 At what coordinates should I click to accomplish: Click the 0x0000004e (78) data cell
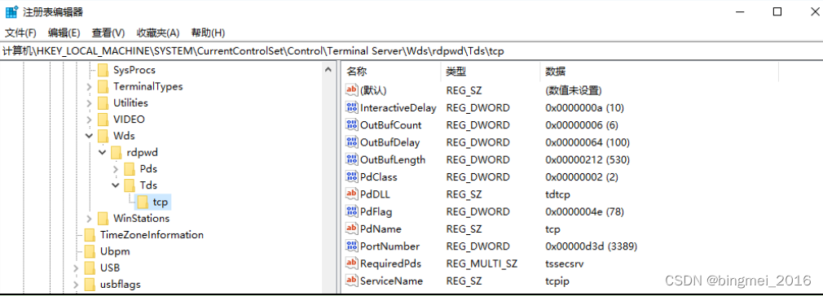[584, 211]
